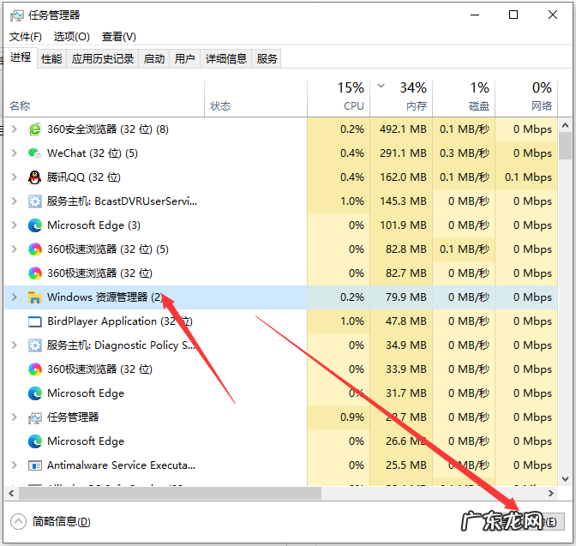Image resolution: width=576 pixels, height=546 pixels.
Task: Click the 360安全浏览器 process icon
Action: pyautogui.click(x=35, y=129)
